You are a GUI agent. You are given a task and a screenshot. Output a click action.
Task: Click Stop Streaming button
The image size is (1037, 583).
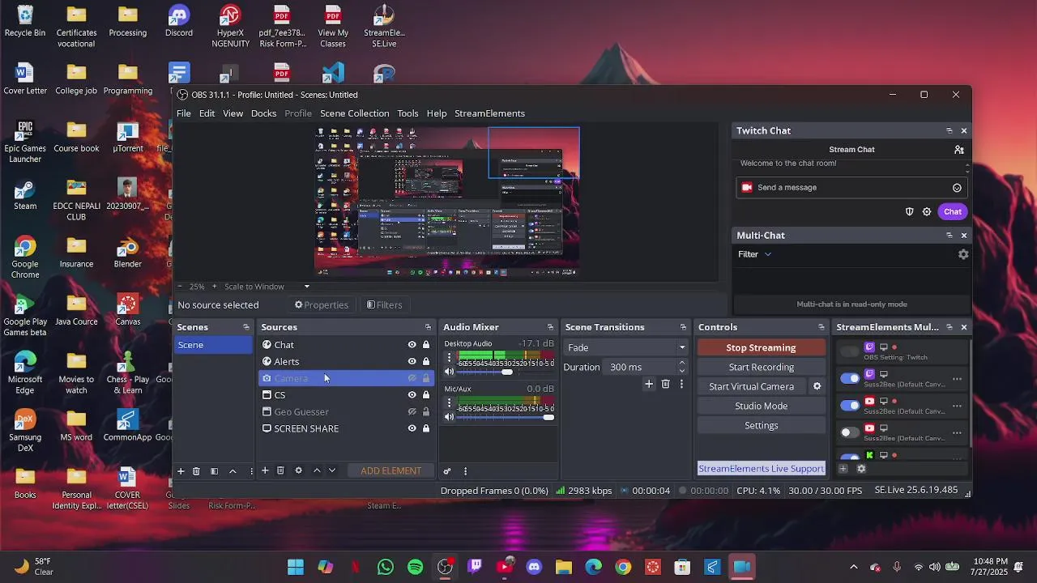tap(761, 347)
